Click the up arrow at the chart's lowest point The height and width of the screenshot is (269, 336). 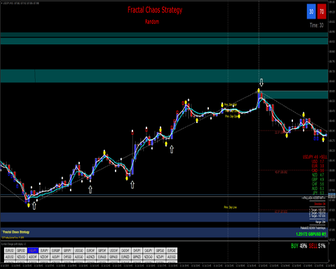(x=34, y=206)
